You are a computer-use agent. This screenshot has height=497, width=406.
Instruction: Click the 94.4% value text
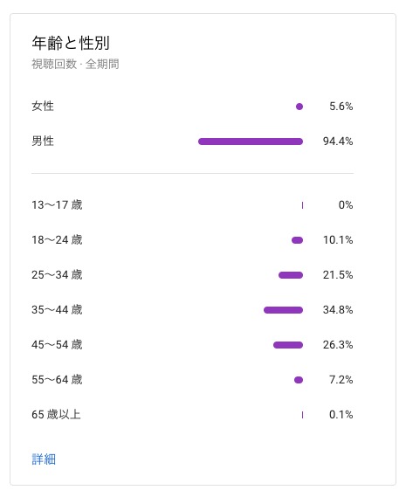click(338, 142)
